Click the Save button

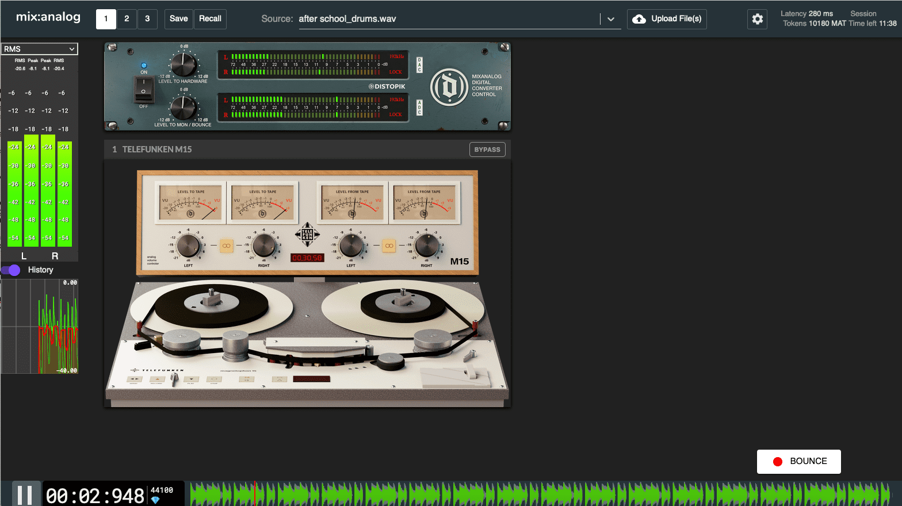pyautogui.click(x=179, y=19)
